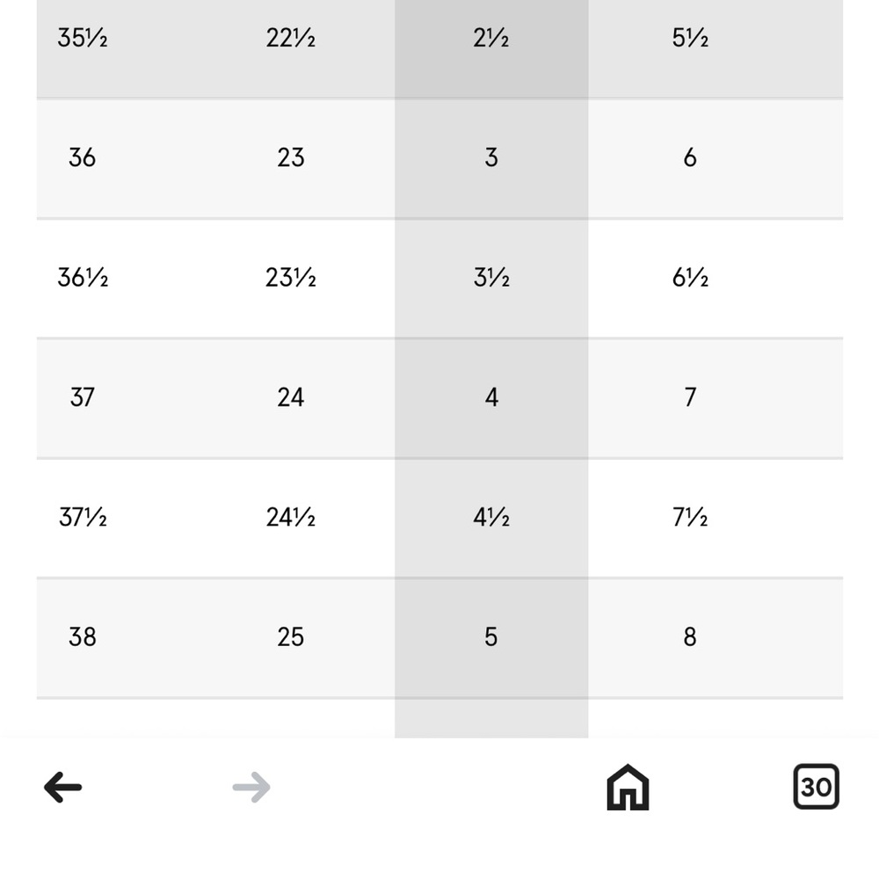The image size is (879, 879).
Task: Tap the 24½ cell
Action: (x=290, y=517)
